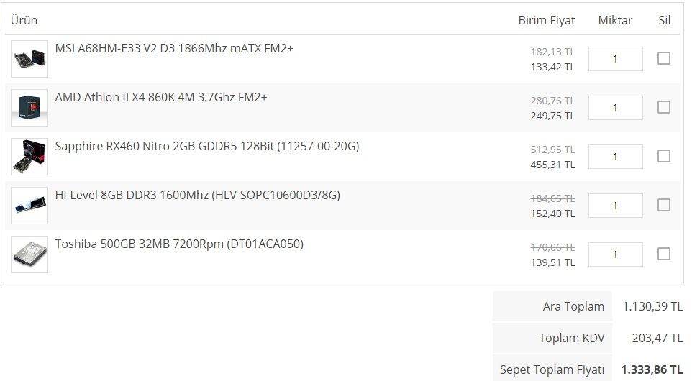
Task: Open the MSI A68HM-E33 V2 D3 product link
Action: point(174,48)
